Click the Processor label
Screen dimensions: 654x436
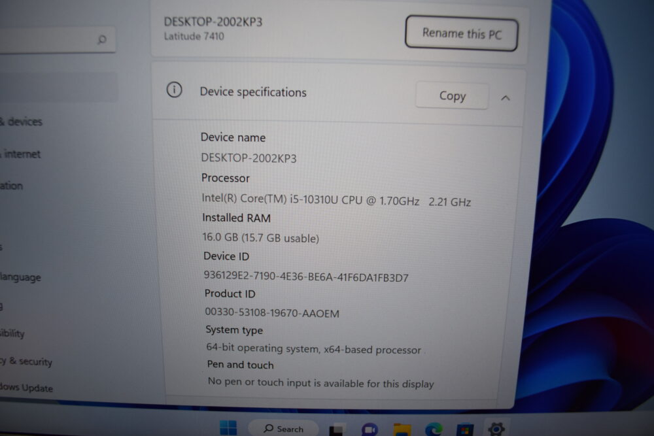click(226, 178)
